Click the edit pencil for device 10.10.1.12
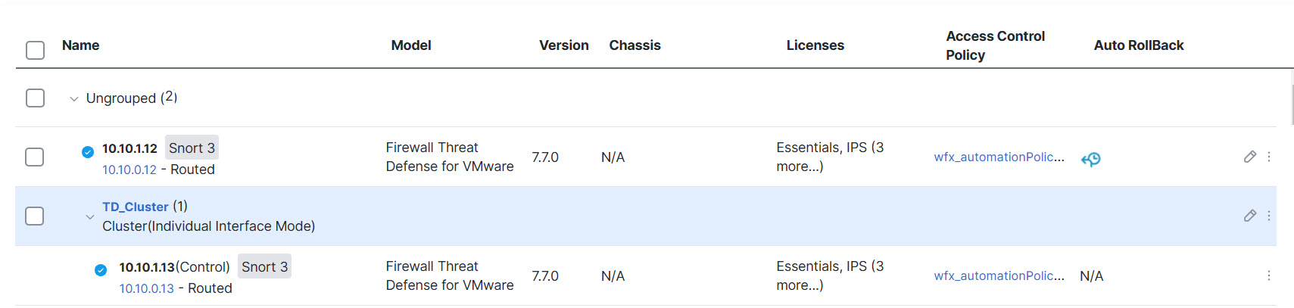 pyautogui.click(x=1250, y=157)
